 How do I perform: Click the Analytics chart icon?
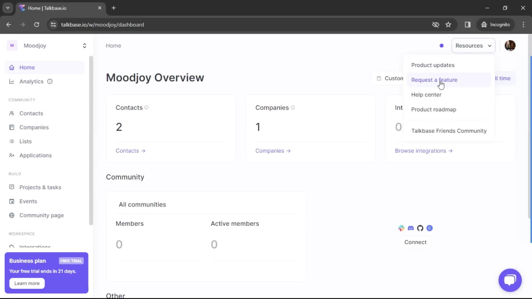click(x=12, y=81)
